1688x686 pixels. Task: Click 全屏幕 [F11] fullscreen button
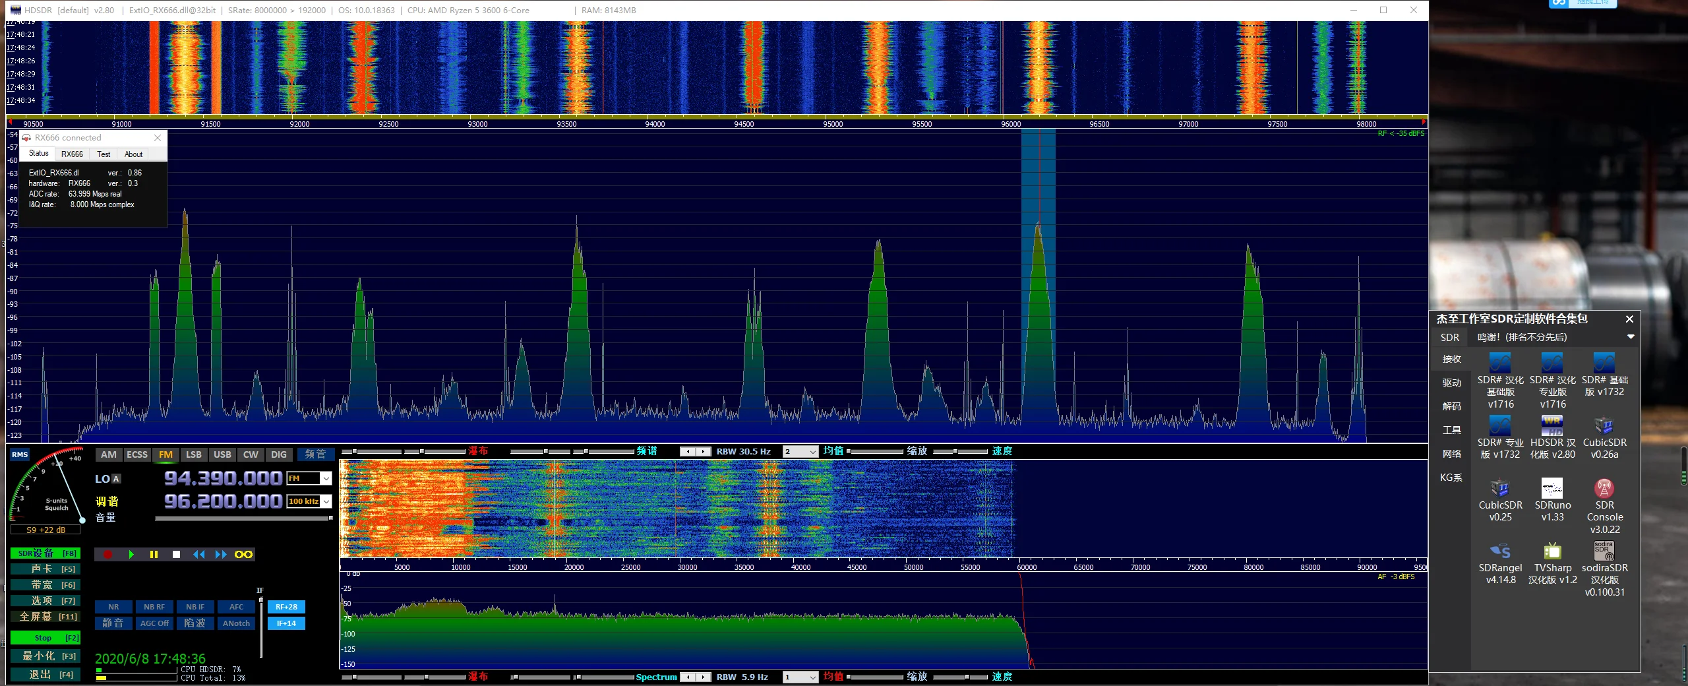[x=45, y=617]
